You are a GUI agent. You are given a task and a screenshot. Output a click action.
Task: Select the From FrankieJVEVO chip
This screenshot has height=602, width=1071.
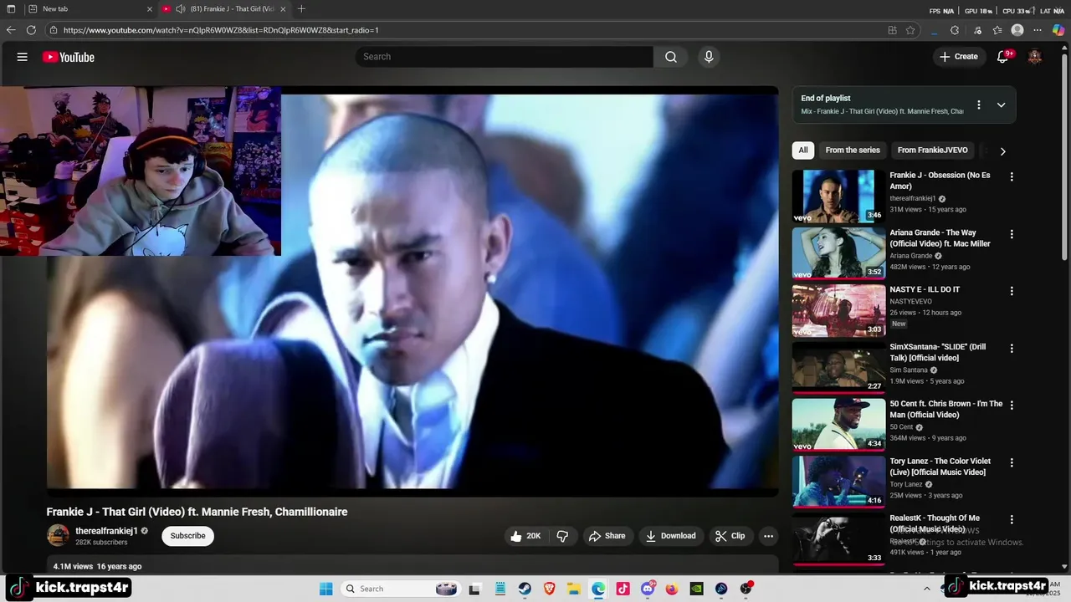[x=932, y=150]
